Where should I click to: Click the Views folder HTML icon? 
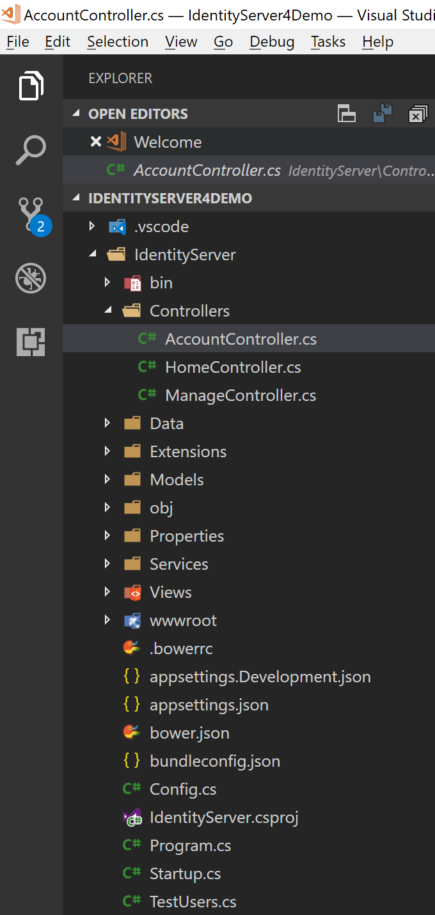click(132, 592)
